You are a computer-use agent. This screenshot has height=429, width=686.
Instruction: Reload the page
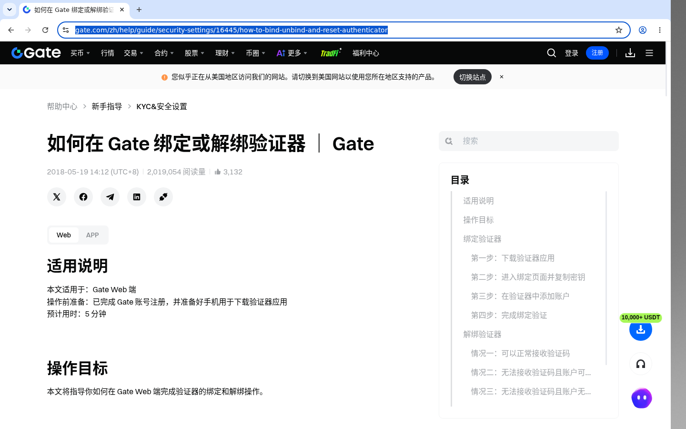[x=45, y=30]
